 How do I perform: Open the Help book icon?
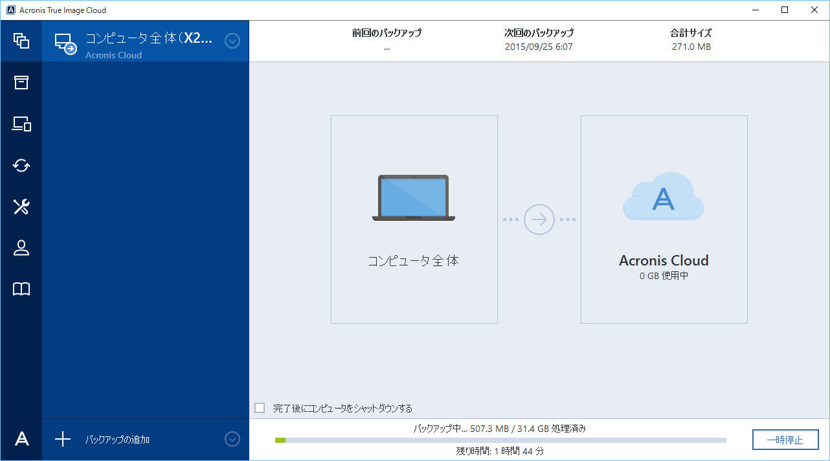(21, 289)
